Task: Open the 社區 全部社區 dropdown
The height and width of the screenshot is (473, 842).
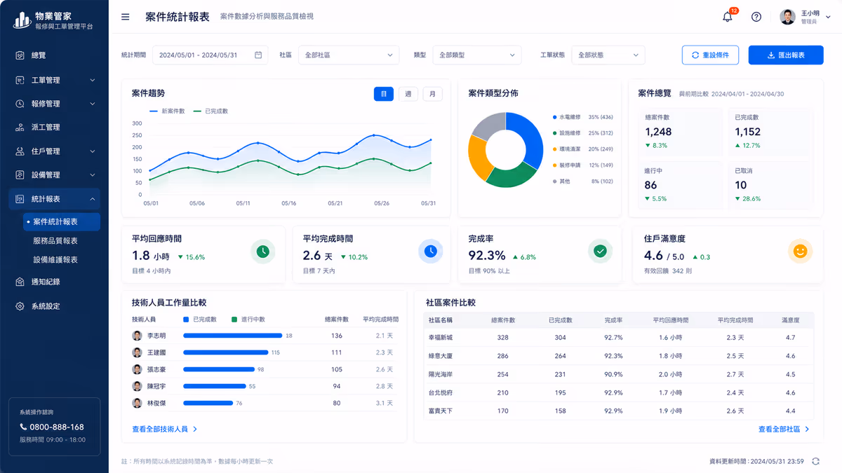Action: click(x=349, y=55)
